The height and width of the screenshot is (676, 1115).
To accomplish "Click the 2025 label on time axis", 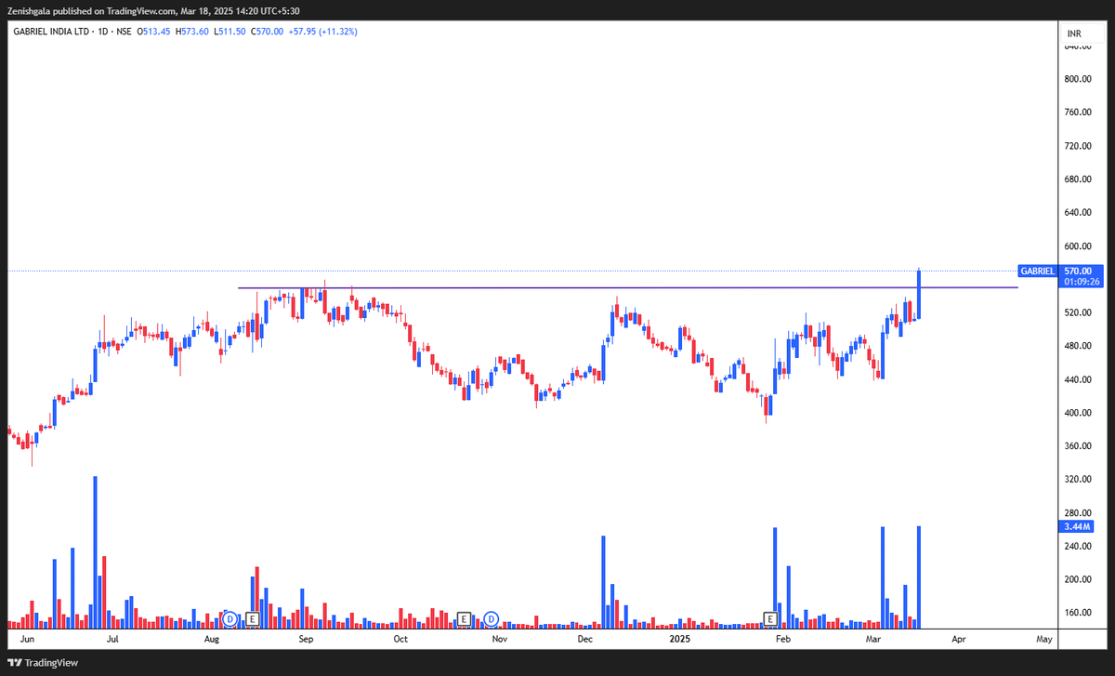I will click(x=681, y=640).
